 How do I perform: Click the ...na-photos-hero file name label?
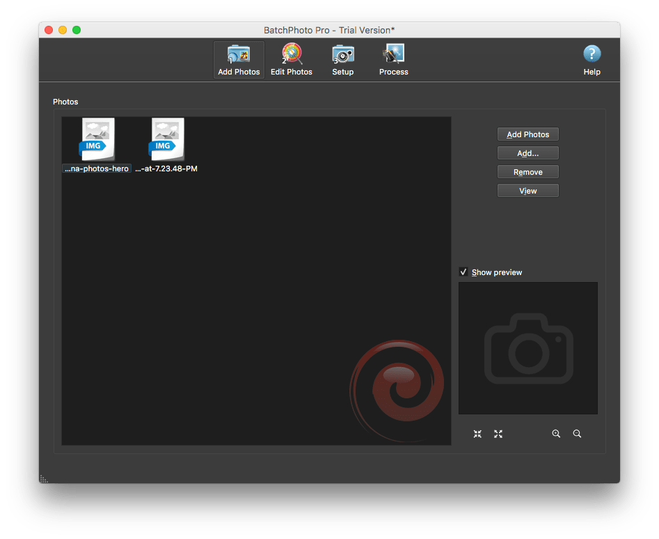click(x=97, y=169)
